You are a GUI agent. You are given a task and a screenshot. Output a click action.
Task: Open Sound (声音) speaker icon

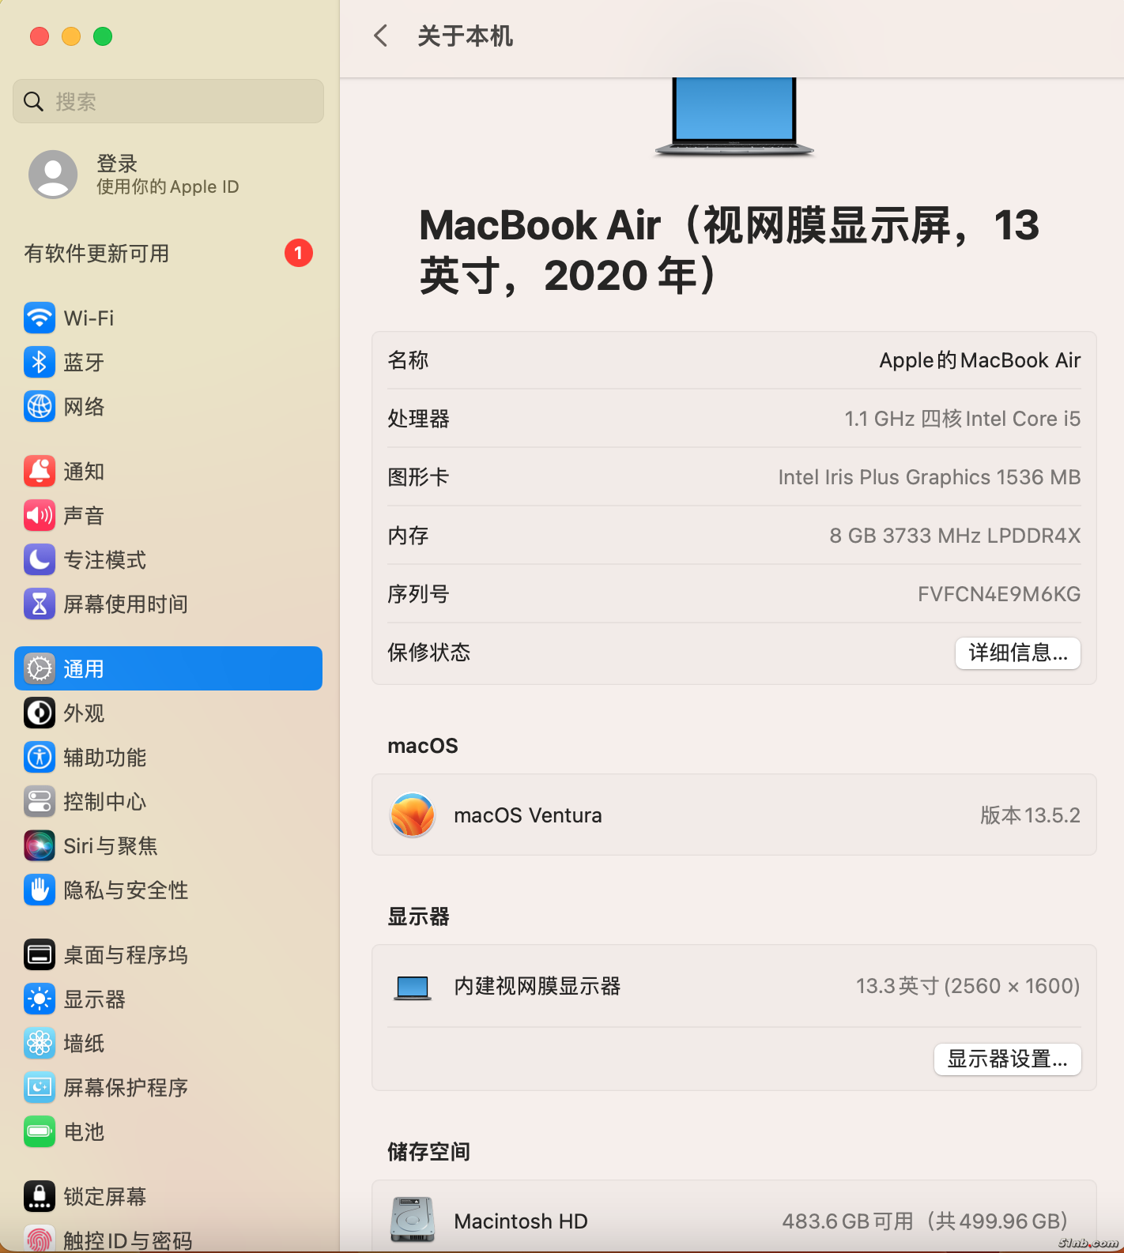[x=40, y=516]
